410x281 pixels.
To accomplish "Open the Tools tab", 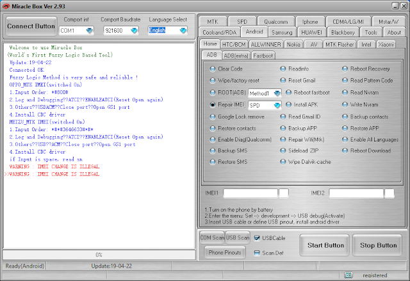I will click(371, 33).
